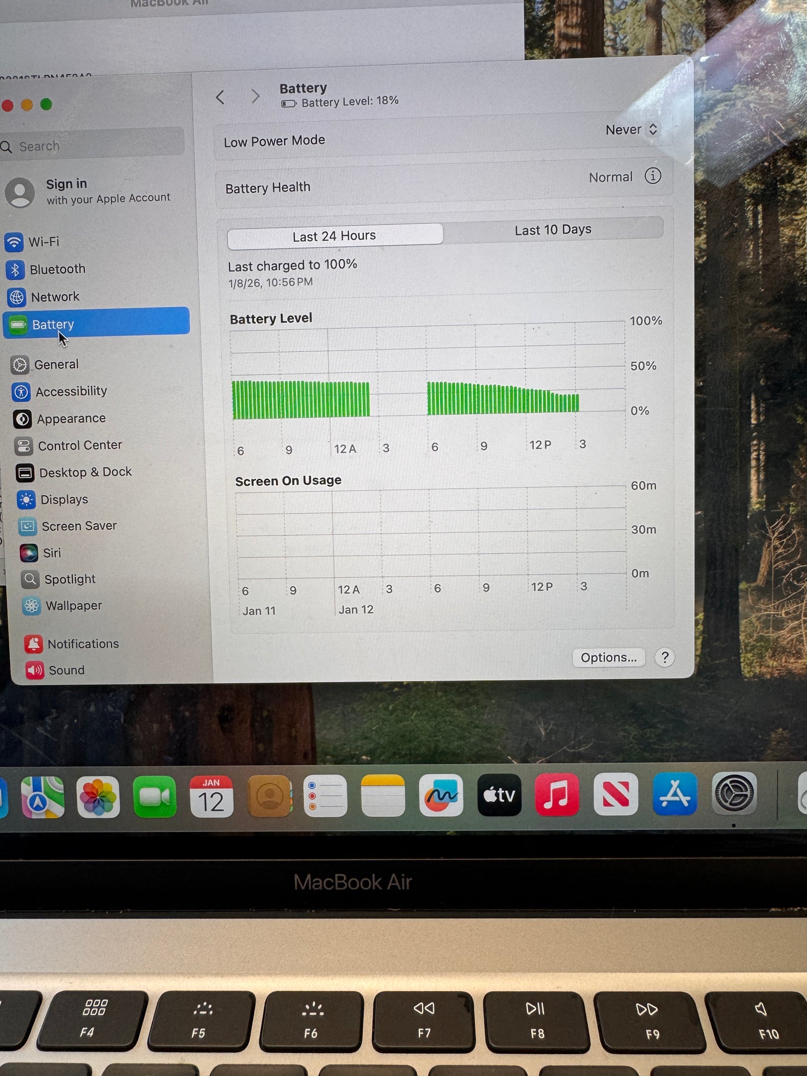Click the account avatar picture
This screenshot has height=1076, width=807.
(x=20, y=193)
